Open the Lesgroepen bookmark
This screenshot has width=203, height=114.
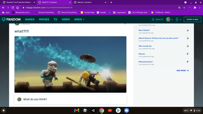tap(119, 12)
